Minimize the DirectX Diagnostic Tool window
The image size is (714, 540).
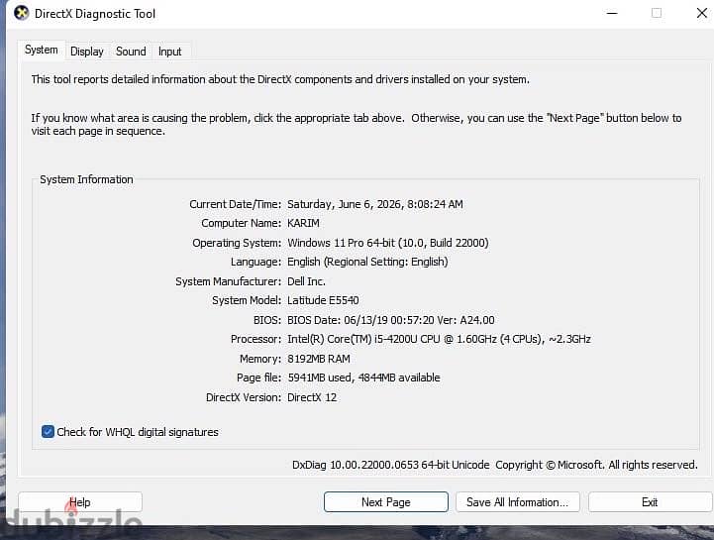(x=612, y=13)
